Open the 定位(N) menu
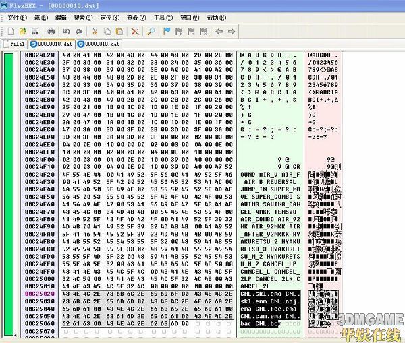This screenshot has height=343, width=405. click(x=110, y=18)
